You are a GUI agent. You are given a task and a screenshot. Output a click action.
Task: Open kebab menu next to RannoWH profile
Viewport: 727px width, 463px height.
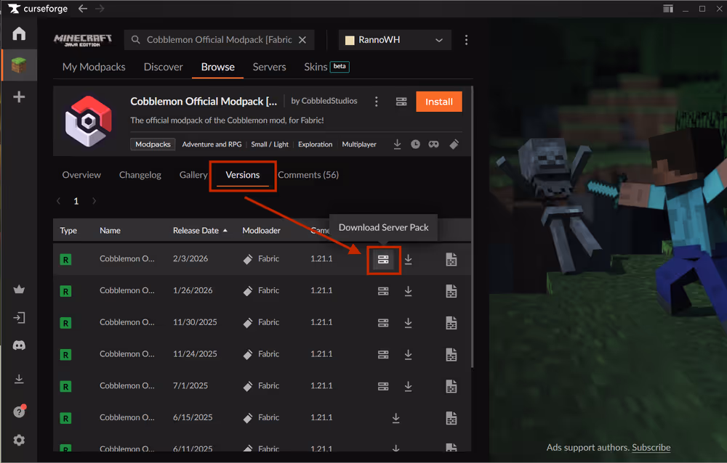point(466,40)
